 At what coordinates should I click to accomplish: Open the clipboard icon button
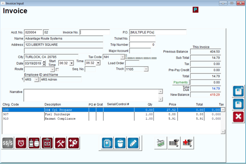click(x=47, y=143)
